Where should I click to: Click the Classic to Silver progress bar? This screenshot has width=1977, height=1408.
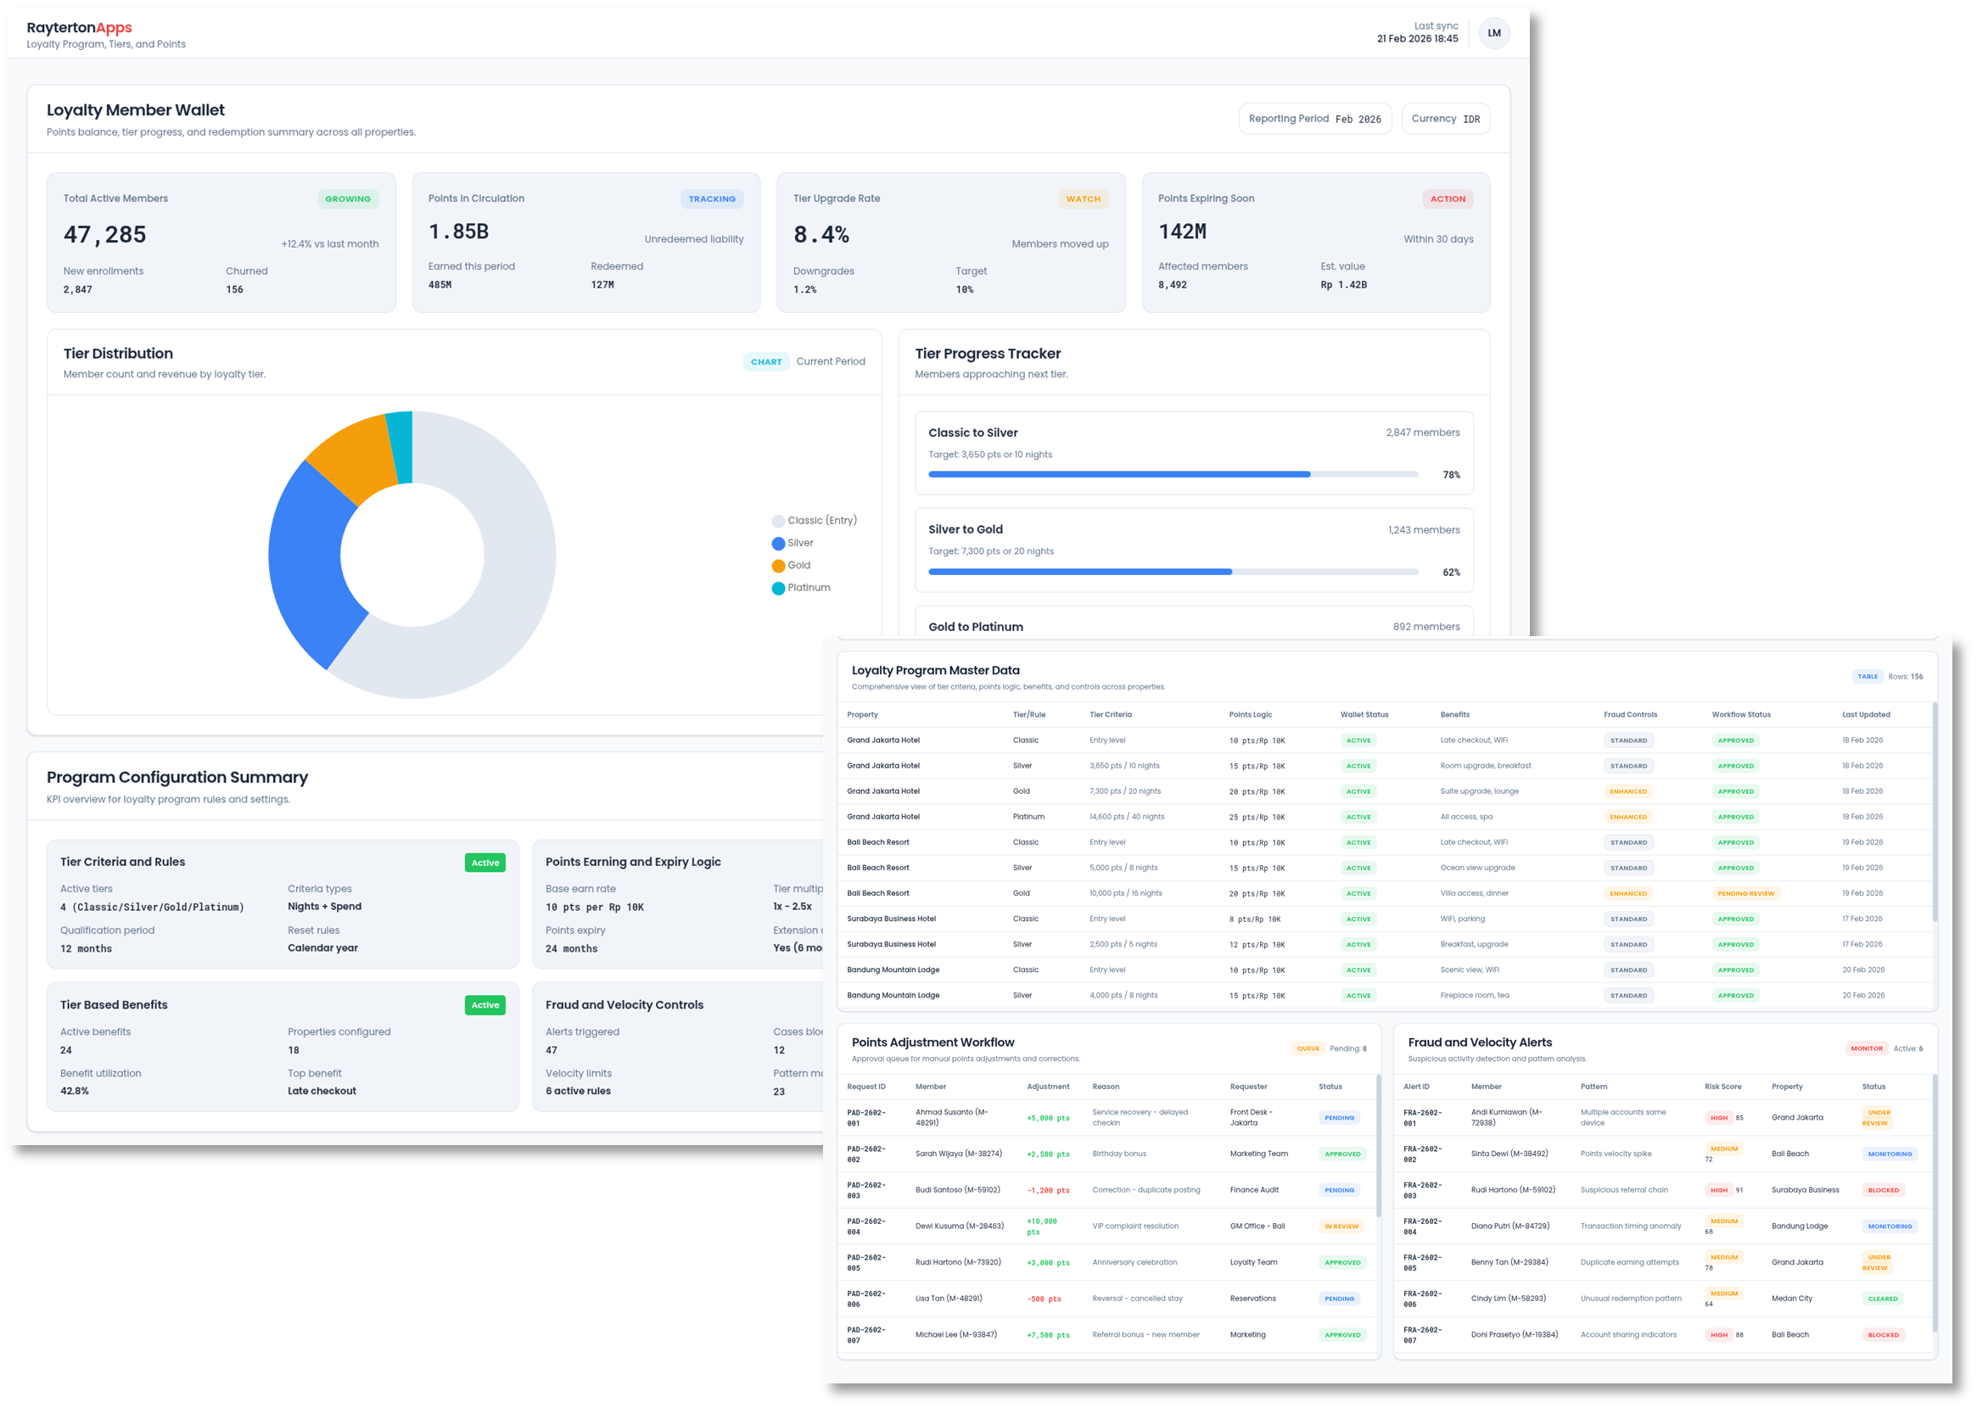coord(1173,474)
